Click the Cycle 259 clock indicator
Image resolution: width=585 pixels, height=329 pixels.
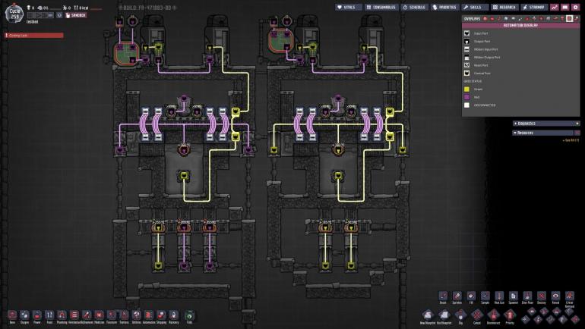tap(14, 14)
